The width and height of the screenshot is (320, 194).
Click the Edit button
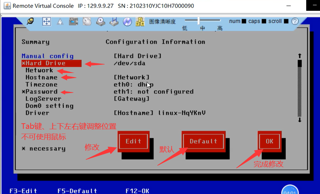[133, 141]
